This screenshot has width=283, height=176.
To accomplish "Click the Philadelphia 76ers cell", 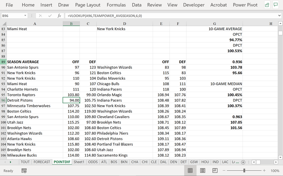I will (125, 133).
